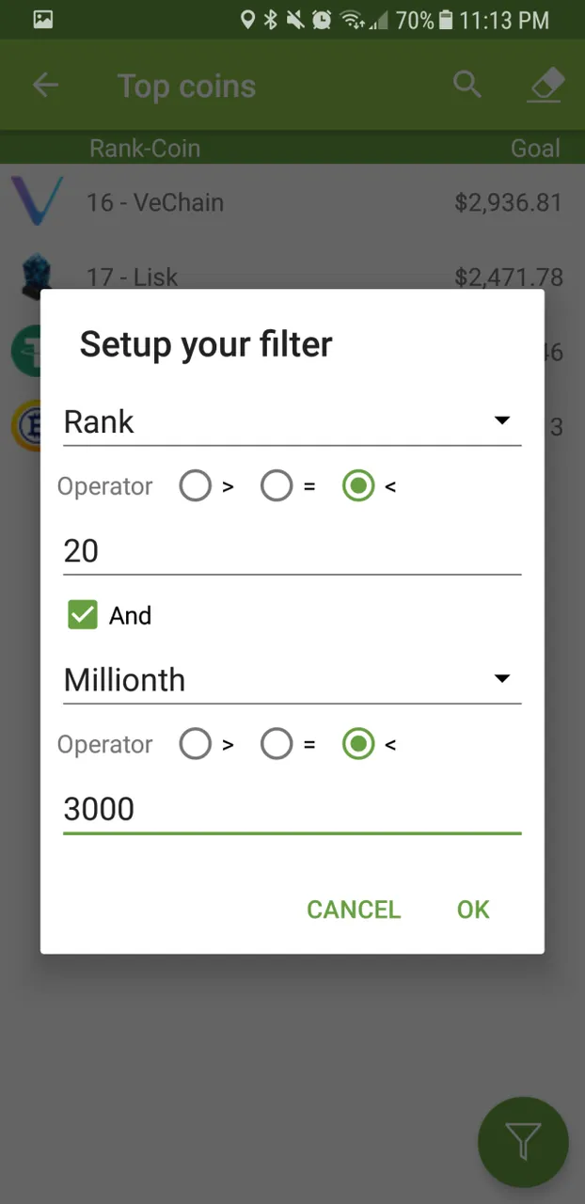This screenshot has width=585, height=1204.
Task: Tap the Rank value field showing 20
Action: click(292, 550)
